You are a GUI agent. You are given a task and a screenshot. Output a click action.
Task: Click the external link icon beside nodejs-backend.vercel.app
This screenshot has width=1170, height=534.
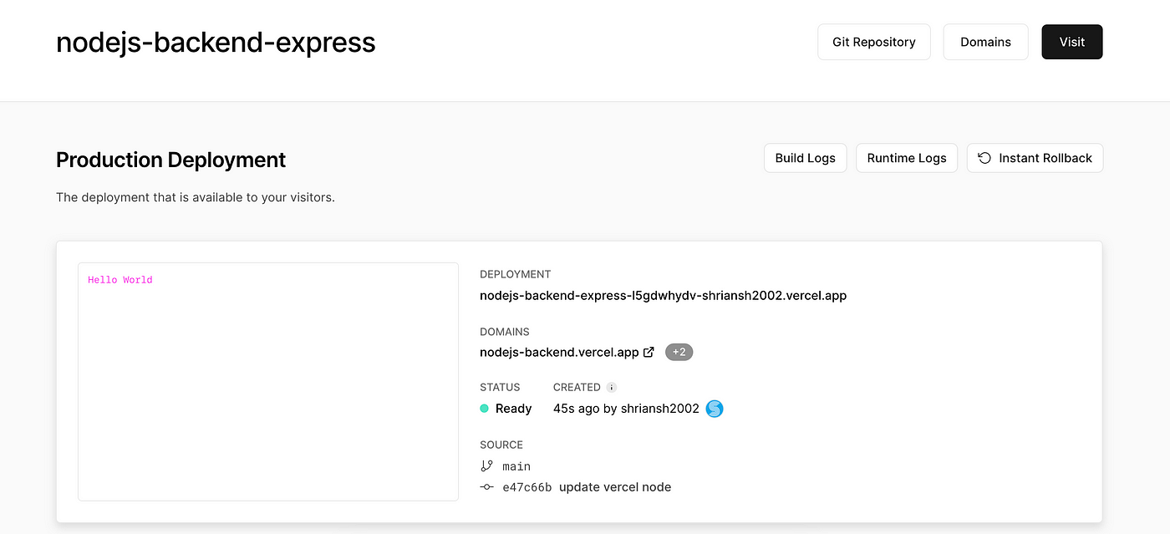pyautogui.click(x=649, y=352)
